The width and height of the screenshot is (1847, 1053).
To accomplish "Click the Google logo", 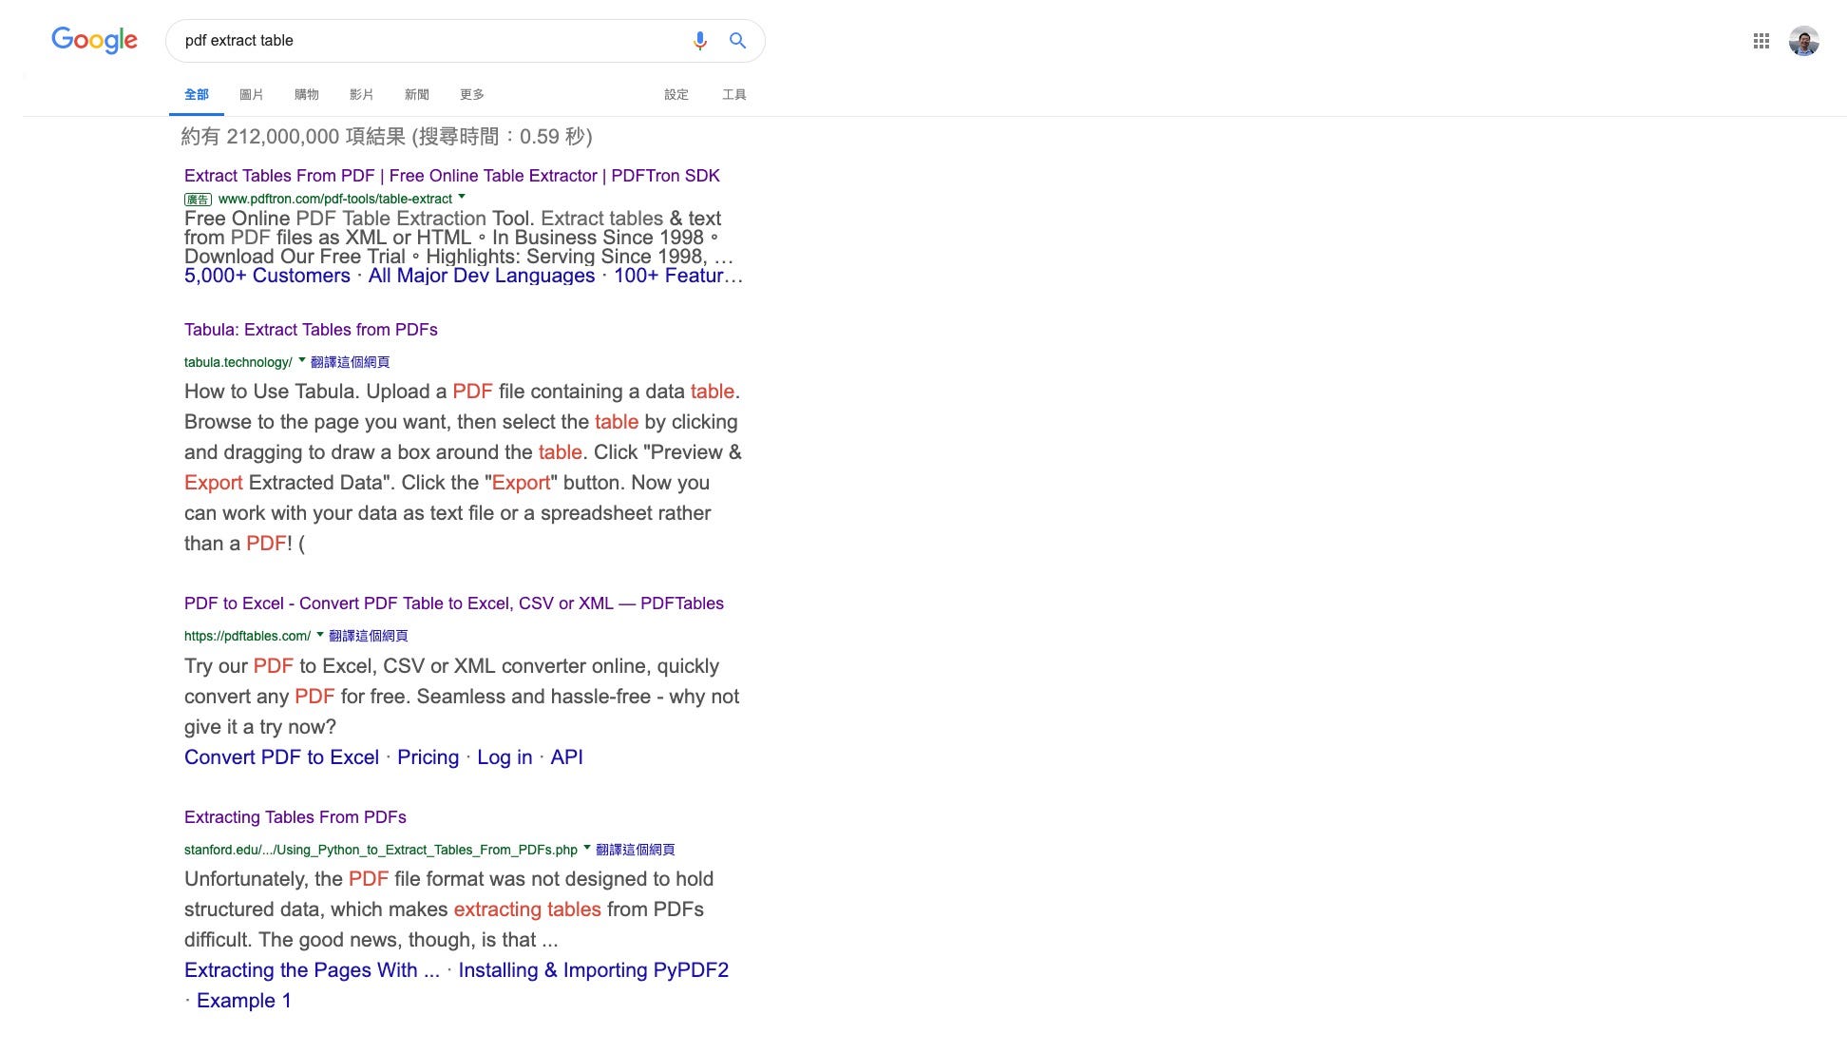I will click(94, 40).
